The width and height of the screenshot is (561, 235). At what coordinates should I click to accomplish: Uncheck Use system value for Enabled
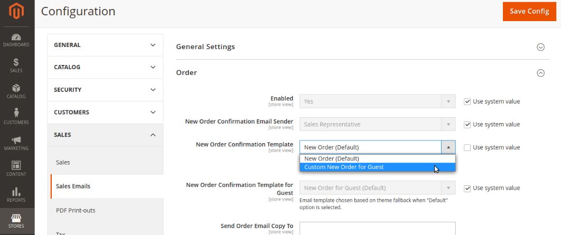pos(467,101)
